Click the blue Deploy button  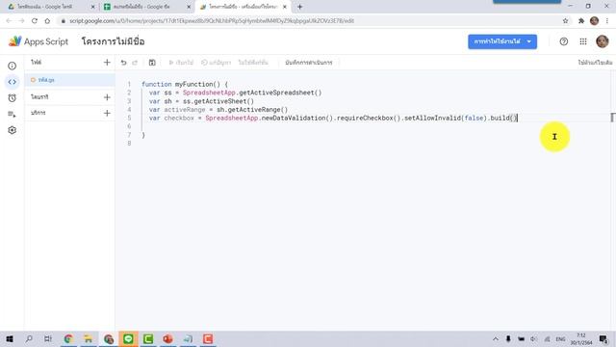pyautogui.click(x=502, y=41)
